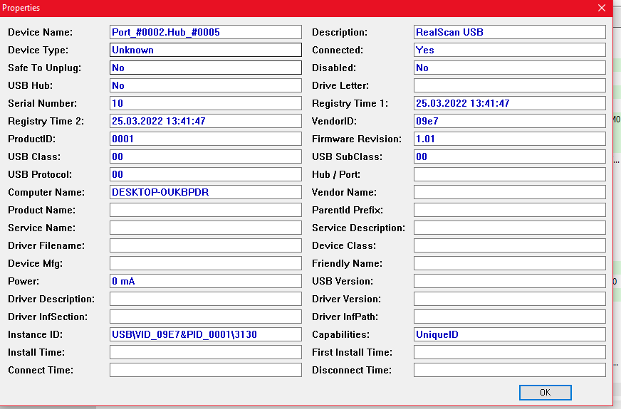This screenshot has width=621, height=409.
Task: Click the Device Mfg field
Action: [x=206, y=263]
